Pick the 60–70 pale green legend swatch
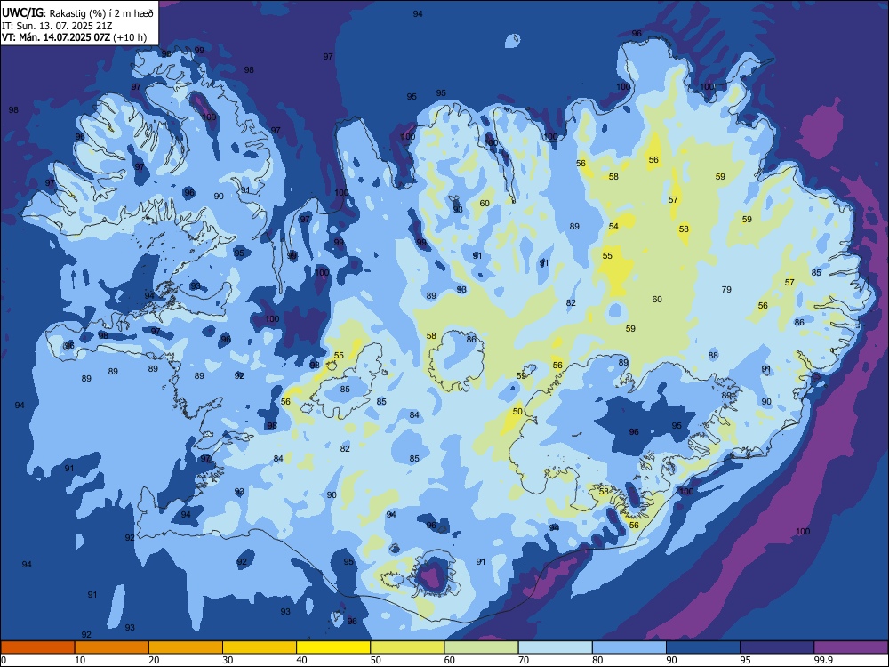The height and width of the screenshot is (667, 889). pos(481,647)
